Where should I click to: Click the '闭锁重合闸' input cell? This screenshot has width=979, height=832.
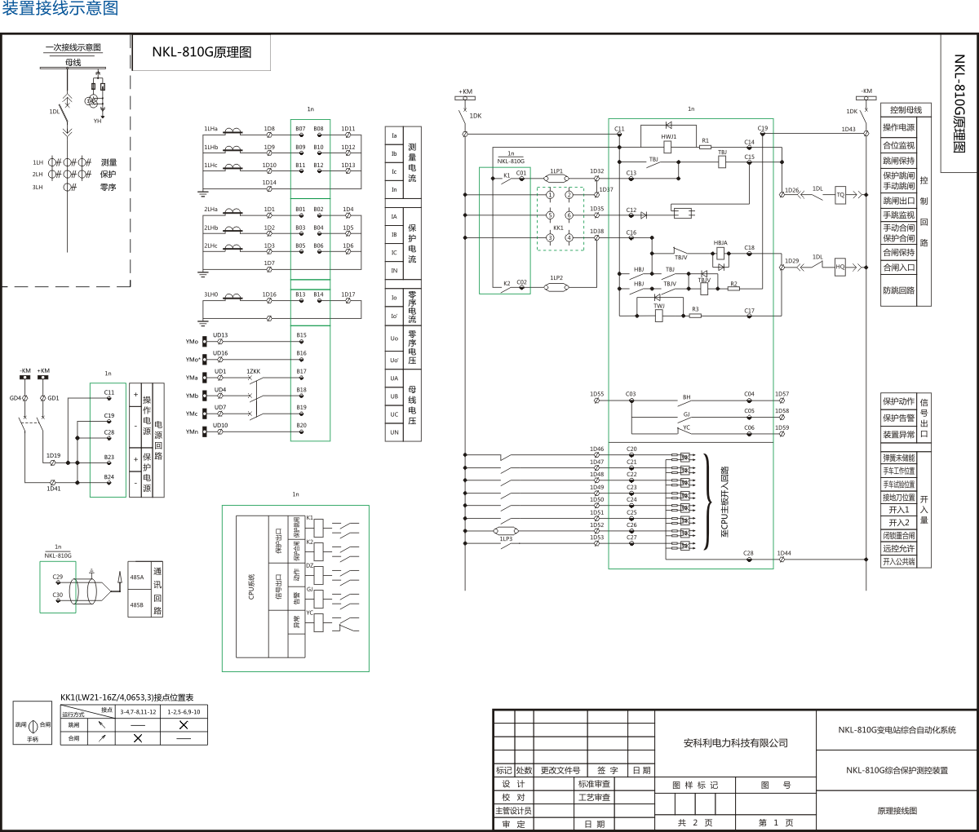pyautogui.click(x=899, y=536)
